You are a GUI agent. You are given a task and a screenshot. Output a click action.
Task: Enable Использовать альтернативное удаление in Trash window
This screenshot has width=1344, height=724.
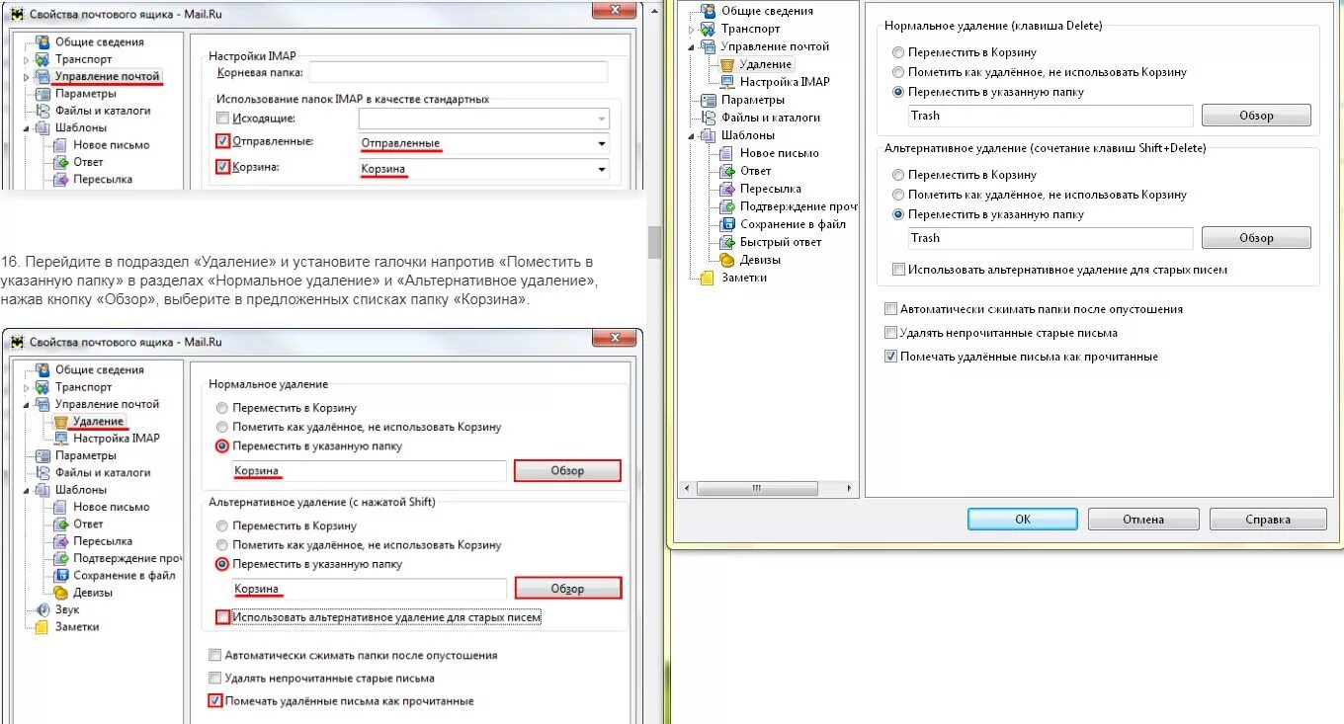click(x=898, y=270)
